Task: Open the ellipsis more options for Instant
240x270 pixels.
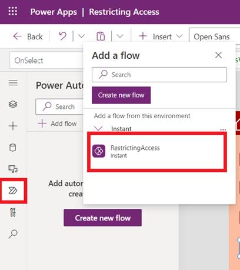Action: (x=223, y=129)
